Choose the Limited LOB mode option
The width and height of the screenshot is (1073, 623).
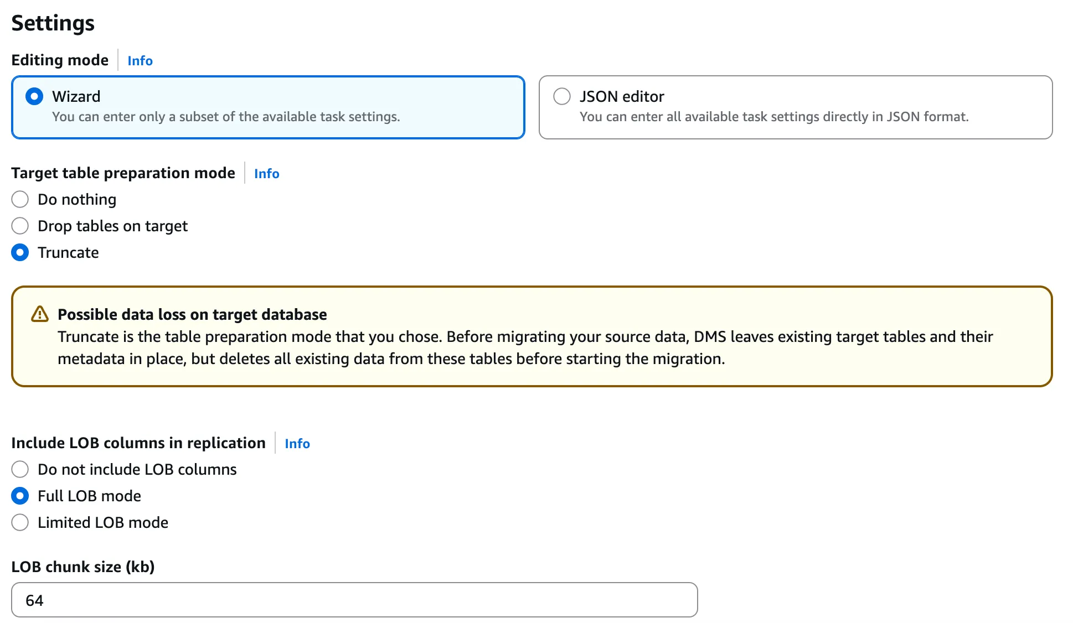[20, 522]
